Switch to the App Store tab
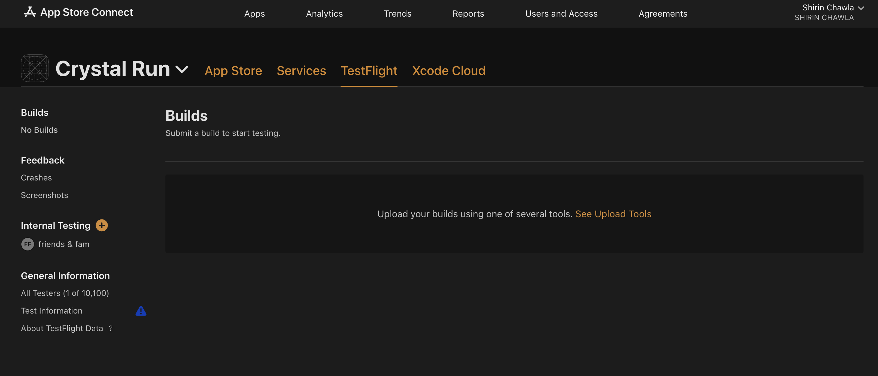This screenshot has height=376, width=878. click(x=233, y=70)
